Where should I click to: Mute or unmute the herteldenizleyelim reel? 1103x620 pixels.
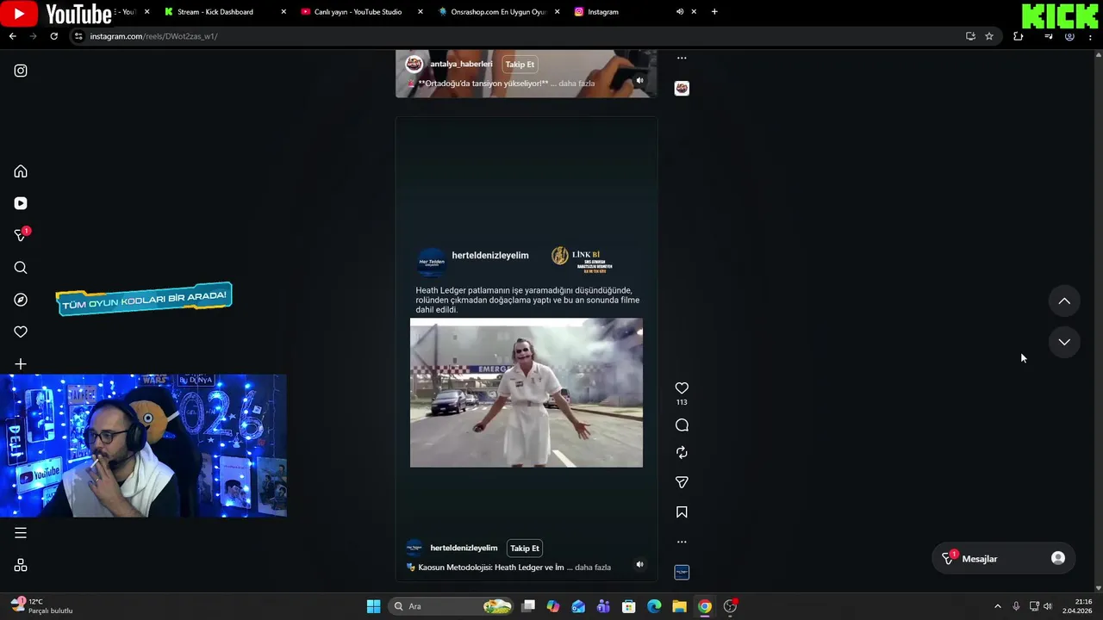pos(639,565)
